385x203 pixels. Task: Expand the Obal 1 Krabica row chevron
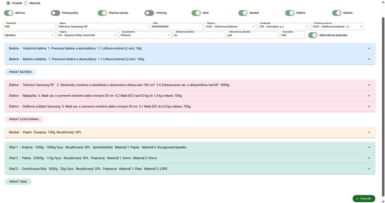coord(369,147)
